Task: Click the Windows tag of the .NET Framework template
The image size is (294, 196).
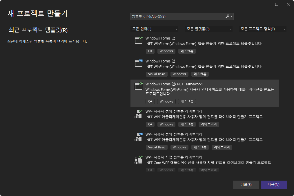Action: coord(166,101)
